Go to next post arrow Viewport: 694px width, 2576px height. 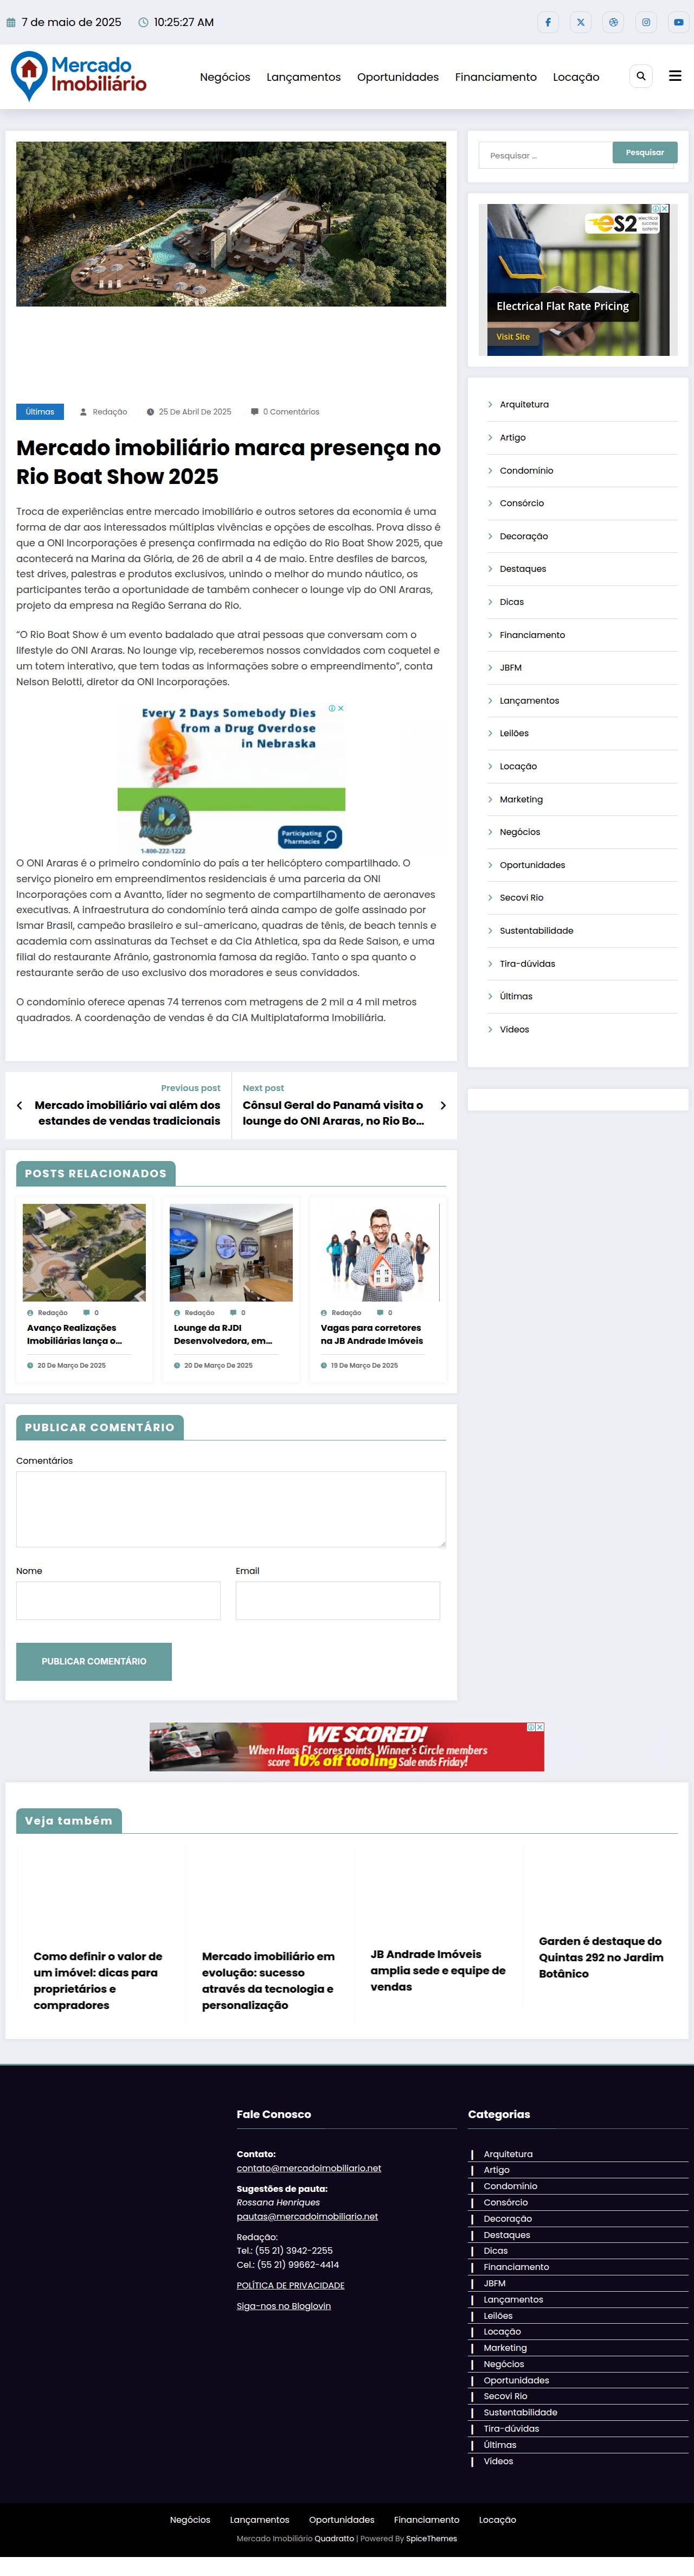(x=443, y=1105)
